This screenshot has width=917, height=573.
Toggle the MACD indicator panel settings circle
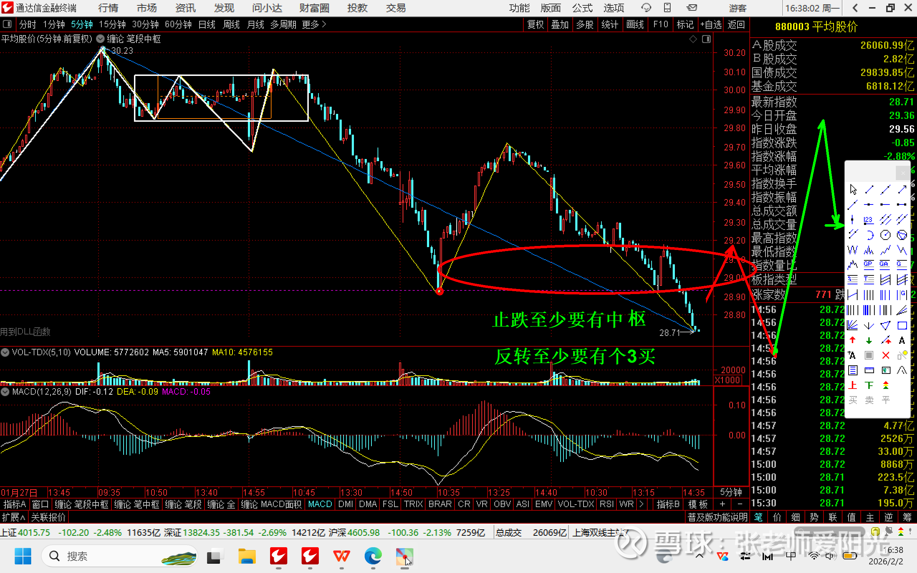[5, 391]
